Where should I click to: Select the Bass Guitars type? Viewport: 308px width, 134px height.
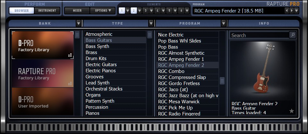(x=115, y=40)
